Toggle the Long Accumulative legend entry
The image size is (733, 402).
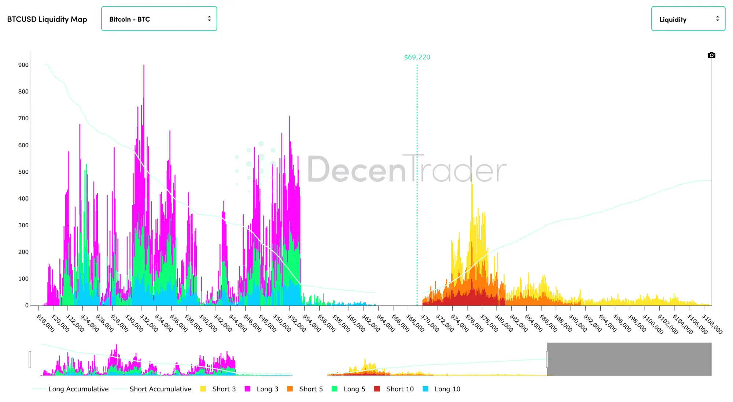click(x=71, y=389)
